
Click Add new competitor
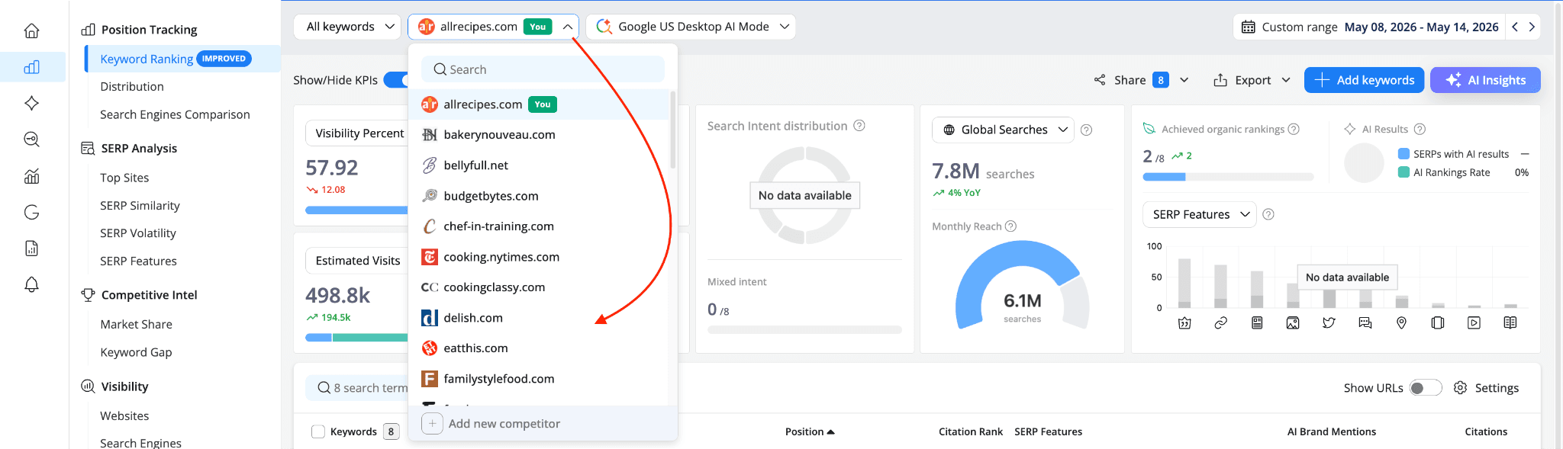[543, 424]
